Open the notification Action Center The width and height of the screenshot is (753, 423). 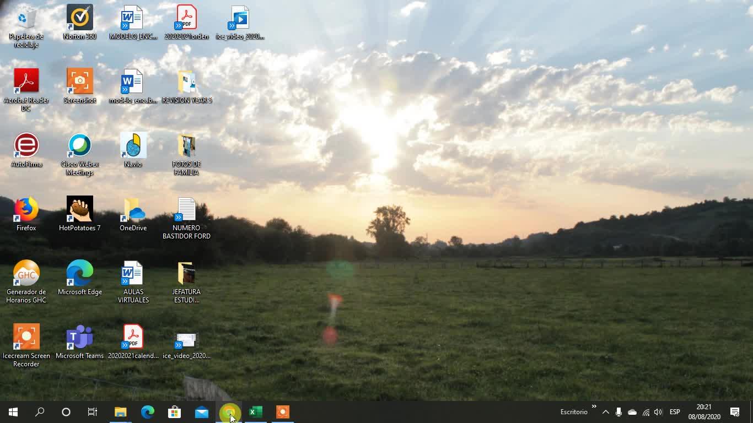pos(735,412)
